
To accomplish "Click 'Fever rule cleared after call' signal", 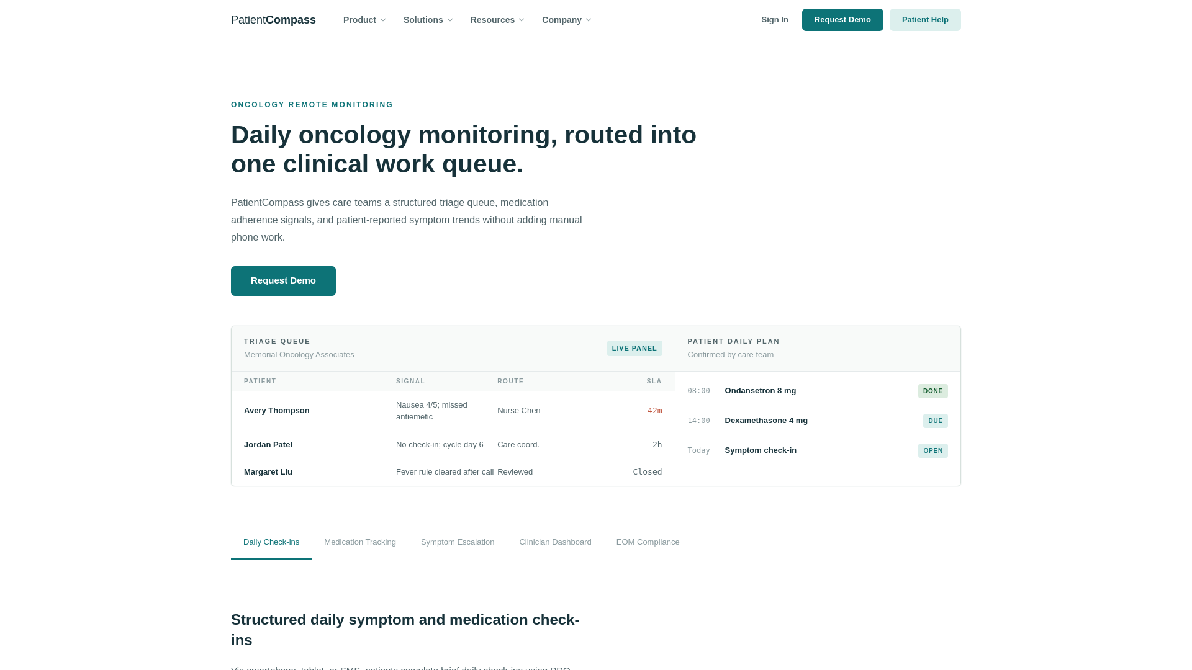I will (x=445, y=472).
